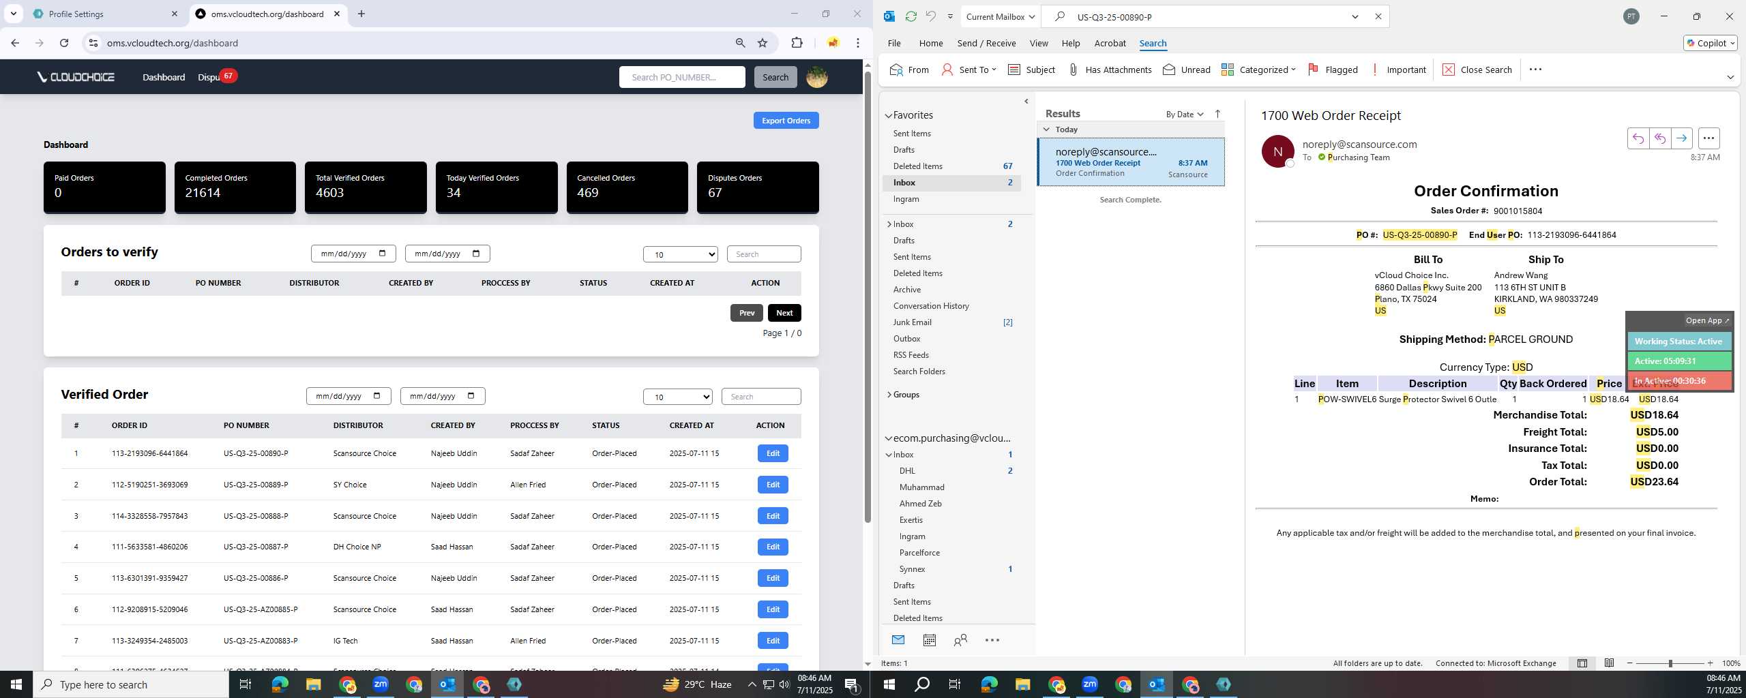Collapse the Outlook folder pane arrow
This screenshot has height=698, width=1746.
click(x=1026, y=102)
